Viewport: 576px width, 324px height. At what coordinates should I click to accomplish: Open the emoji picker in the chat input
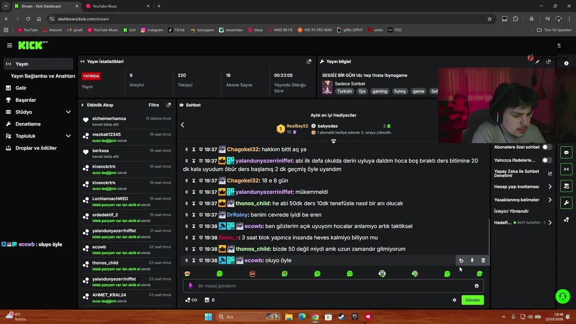coord(476,286)
